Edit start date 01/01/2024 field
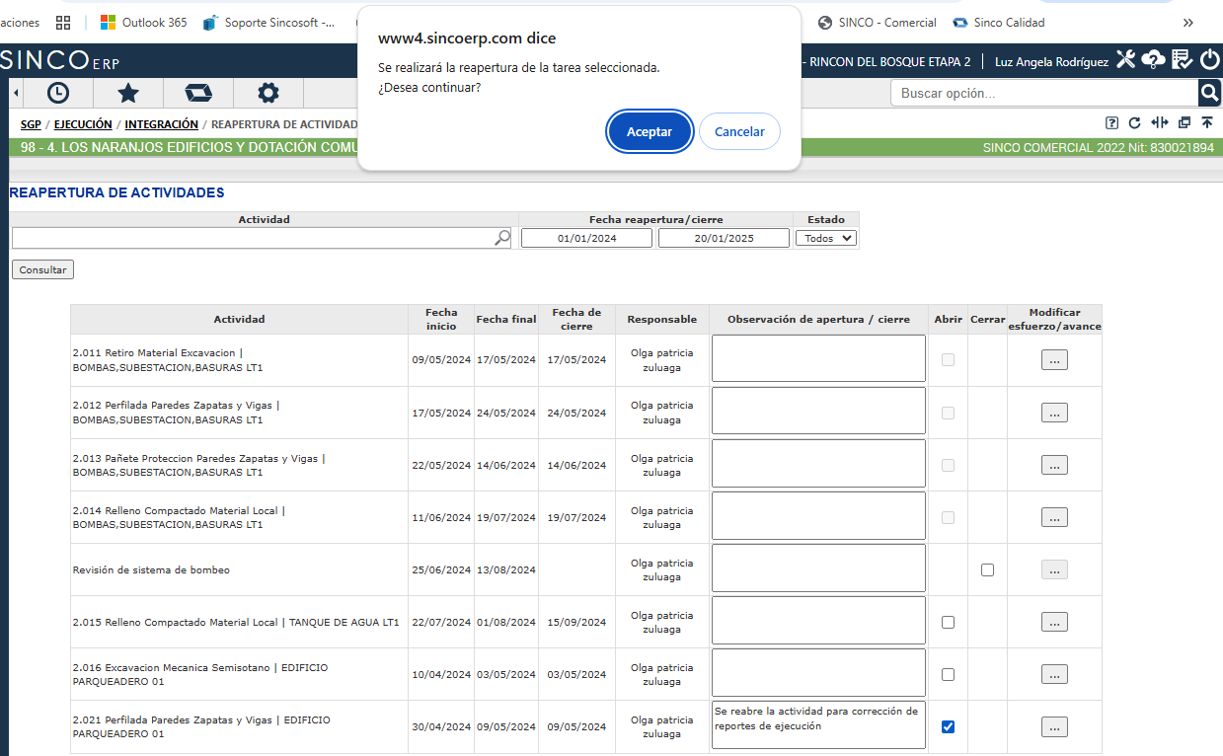 tap(586, 238)
